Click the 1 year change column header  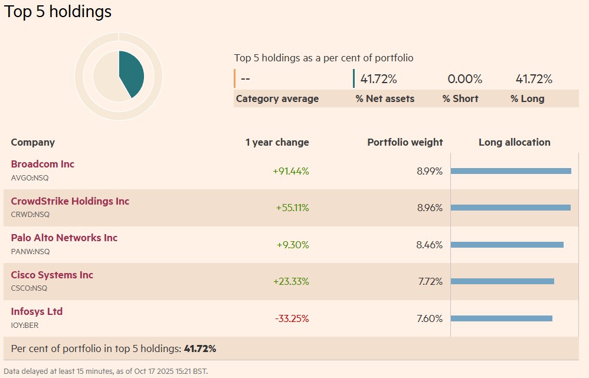[x=277, y=142]
